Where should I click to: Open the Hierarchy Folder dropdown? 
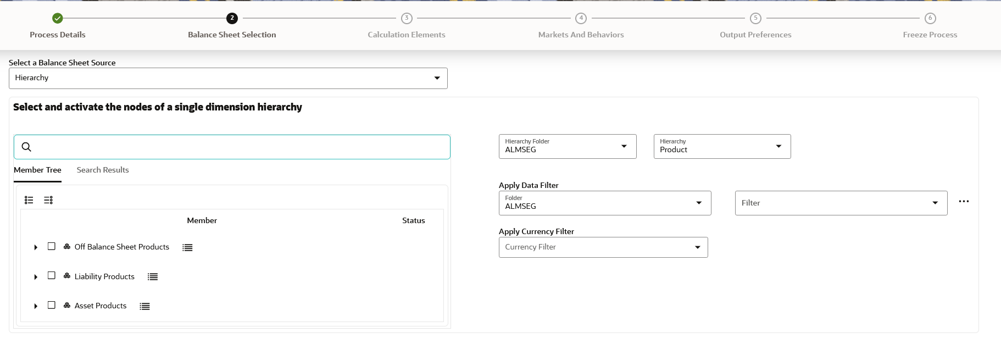[567, 147]
